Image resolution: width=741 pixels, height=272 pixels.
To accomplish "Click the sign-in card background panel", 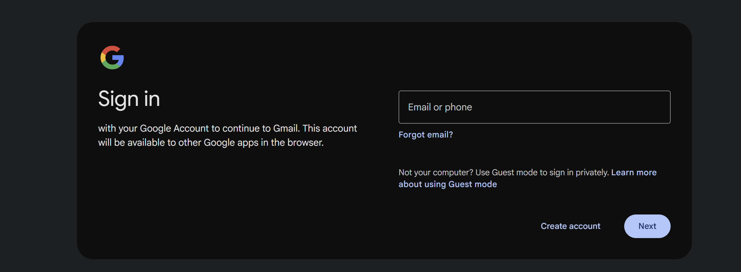I will coord(237,207).
